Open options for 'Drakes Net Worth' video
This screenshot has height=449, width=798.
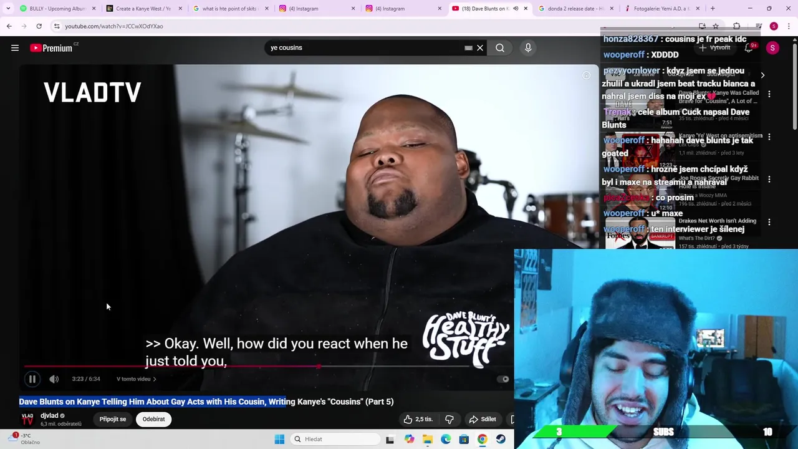tap(769, 222)
